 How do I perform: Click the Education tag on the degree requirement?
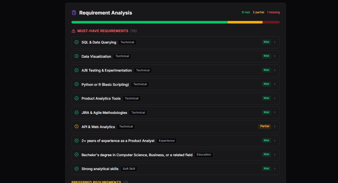(204, 155)
